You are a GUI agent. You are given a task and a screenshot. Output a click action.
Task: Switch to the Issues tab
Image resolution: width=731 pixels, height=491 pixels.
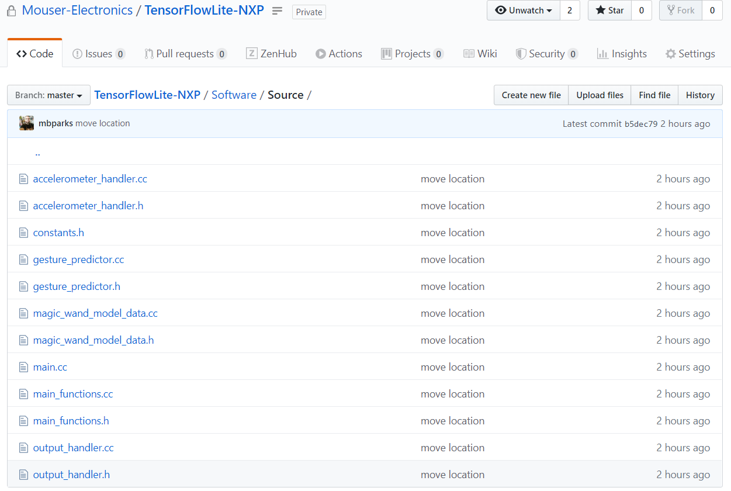(98, 53)
